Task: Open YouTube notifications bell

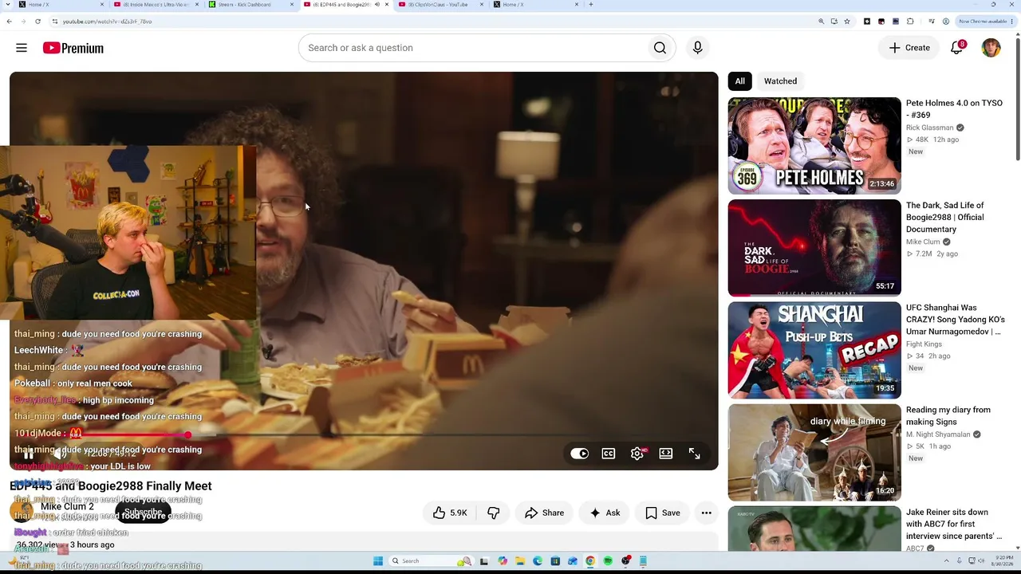Action: tap(957, 48)
